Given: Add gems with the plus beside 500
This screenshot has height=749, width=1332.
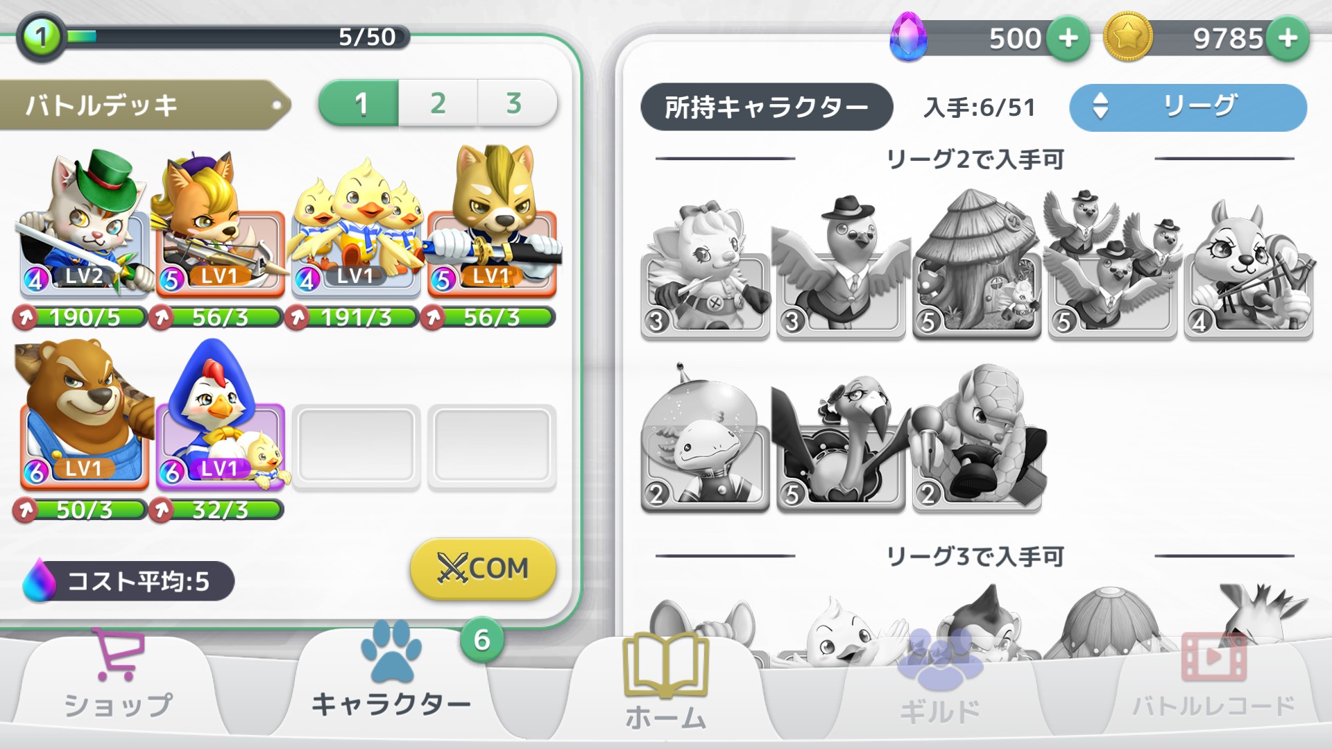Looking at the screenshot, I should click(x=1068, y=38).
